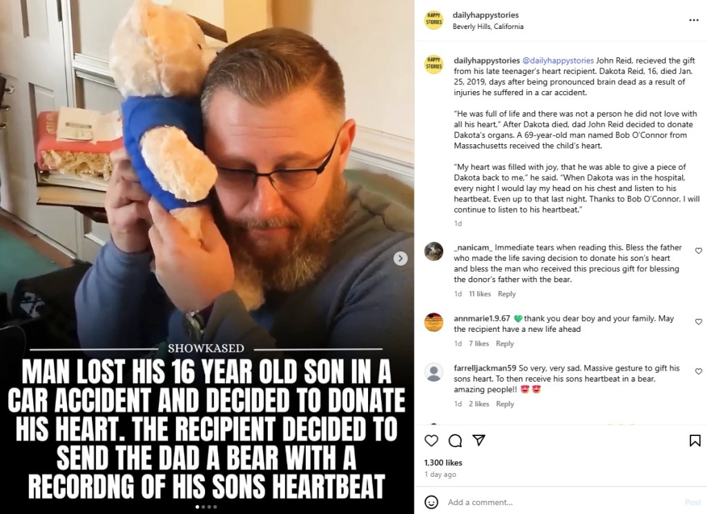Open dailyhappystories profile picture in header
707x514 pixels.
coord(434,21)
